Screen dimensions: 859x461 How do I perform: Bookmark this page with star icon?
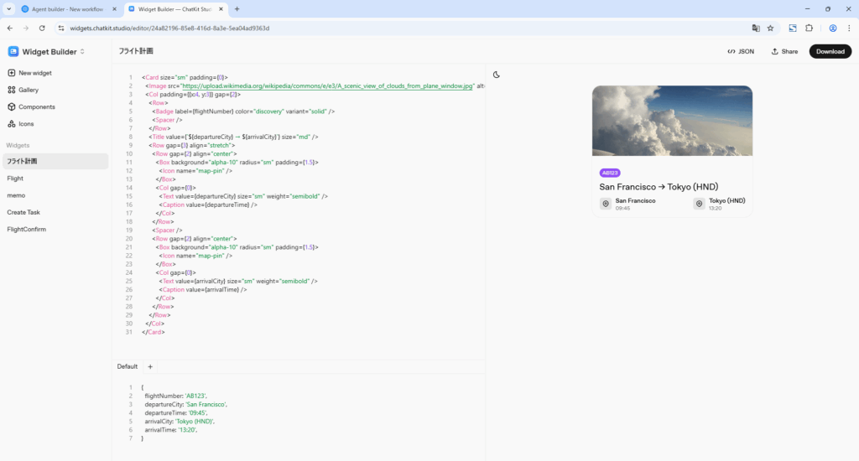tap(769, 28)
